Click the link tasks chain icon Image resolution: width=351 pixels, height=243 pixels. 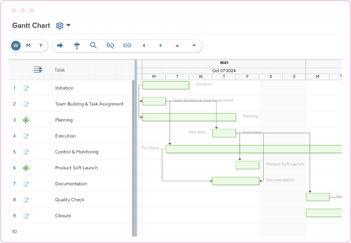pos(127,46)
